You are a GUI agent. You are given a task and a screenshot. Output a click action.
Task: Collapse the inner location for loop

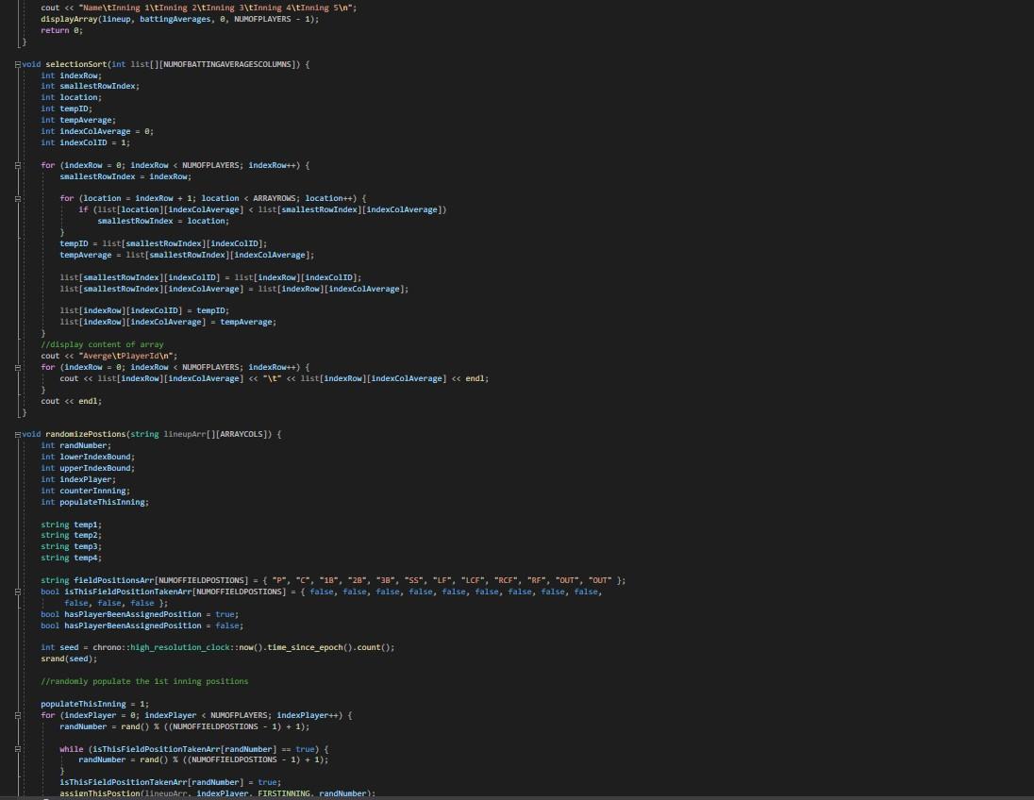click(x=16, y=198)
